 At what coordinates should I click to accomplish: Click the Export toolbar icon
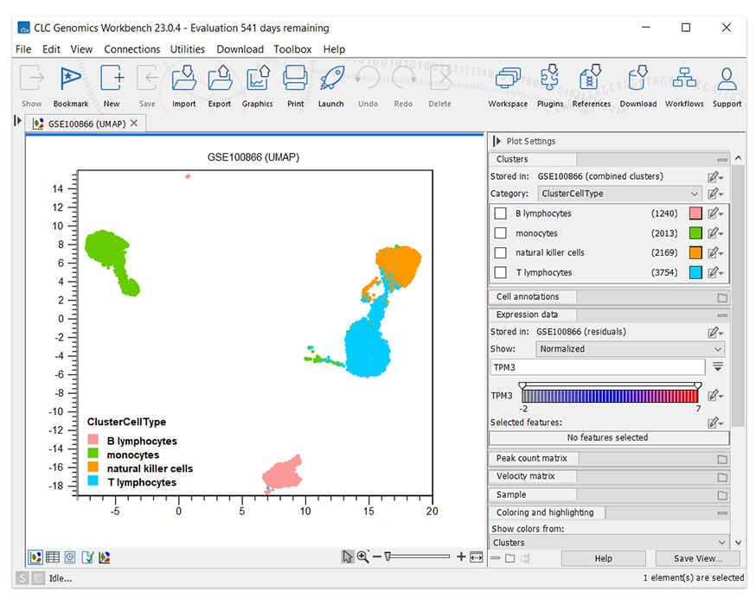pyautogui.click(x=220, y=85)
